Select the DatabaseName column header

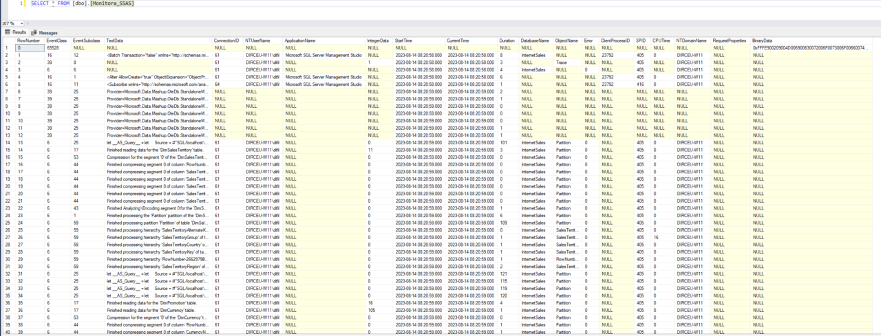pyautogui.click(x=535, y=41)
